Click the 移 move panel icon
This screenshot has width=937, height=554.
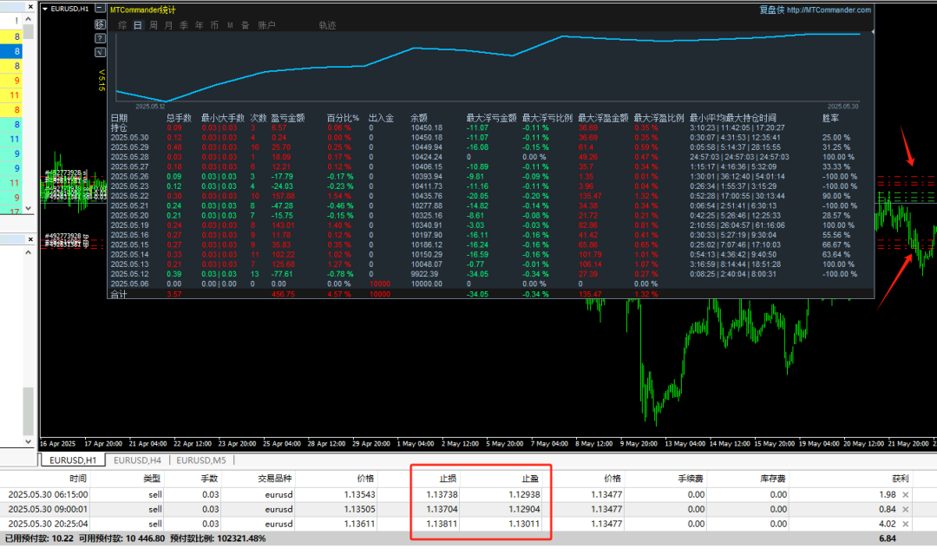pos(101,24)
